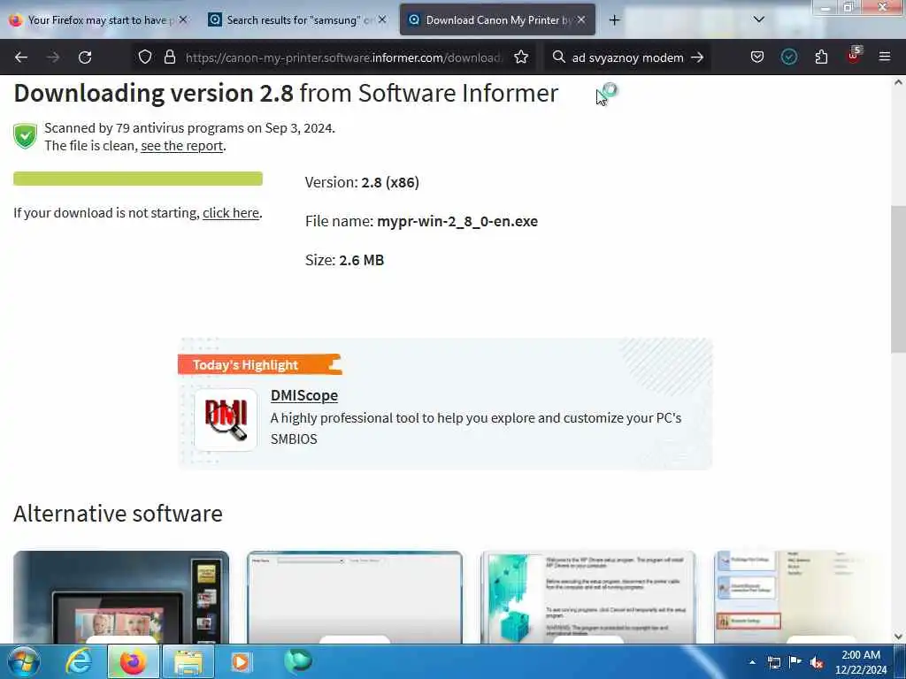Launch Internet Explorer from the taskbar

click(78, 661)
